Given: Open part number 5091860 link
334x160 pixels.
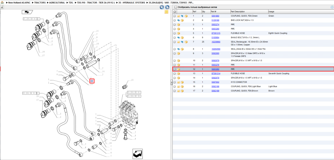Looking at the screenshot, I should [x=215, y=16].
